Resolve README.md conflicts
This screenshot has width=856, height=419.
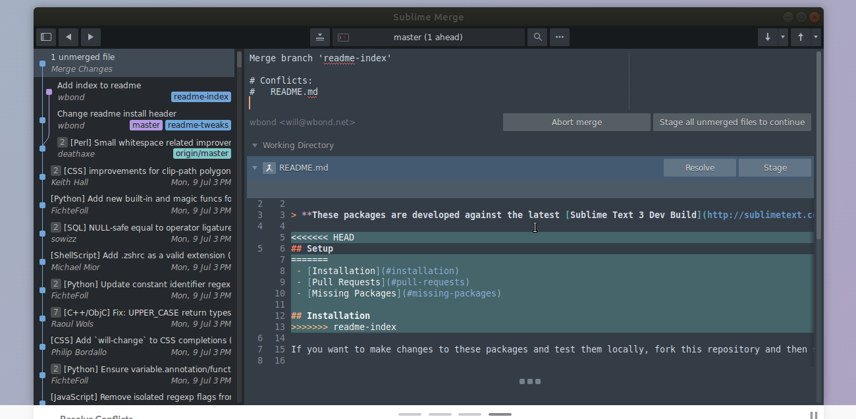(x=699, y=167)
